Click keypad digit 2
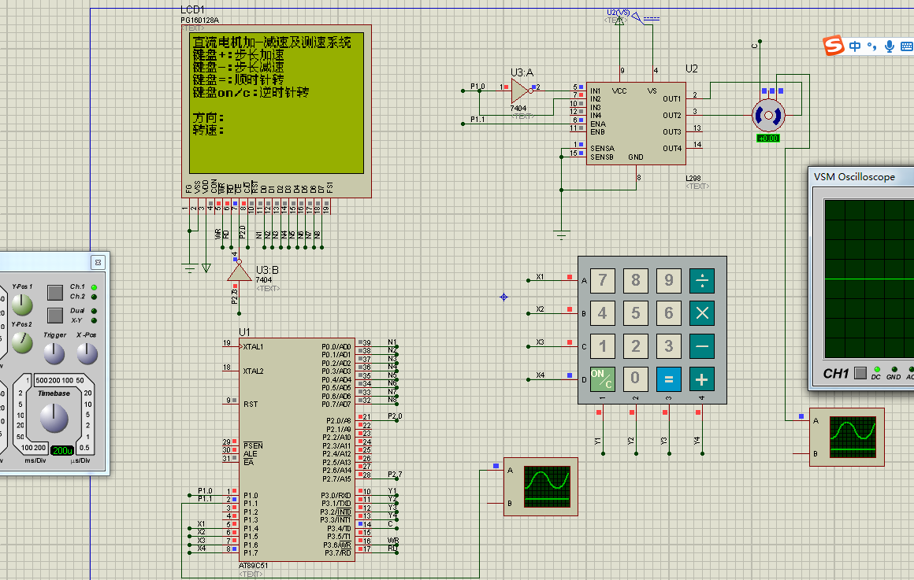The width and height of the screenshot is (914, 580). coord(635,346)
